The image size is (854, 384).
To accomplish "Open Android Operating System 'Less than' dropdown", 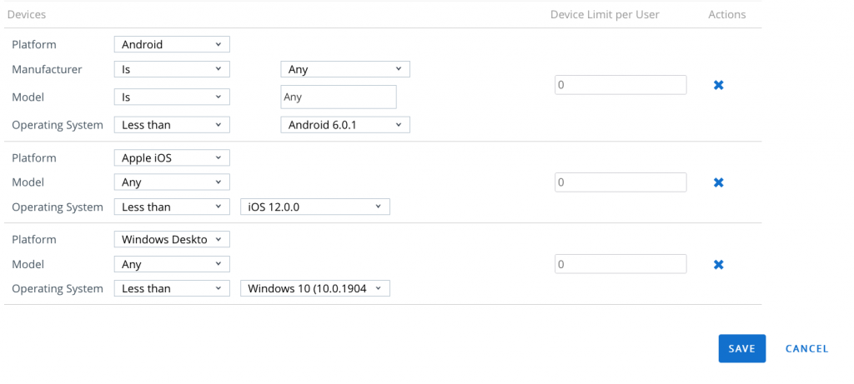I will click(171, 125).
